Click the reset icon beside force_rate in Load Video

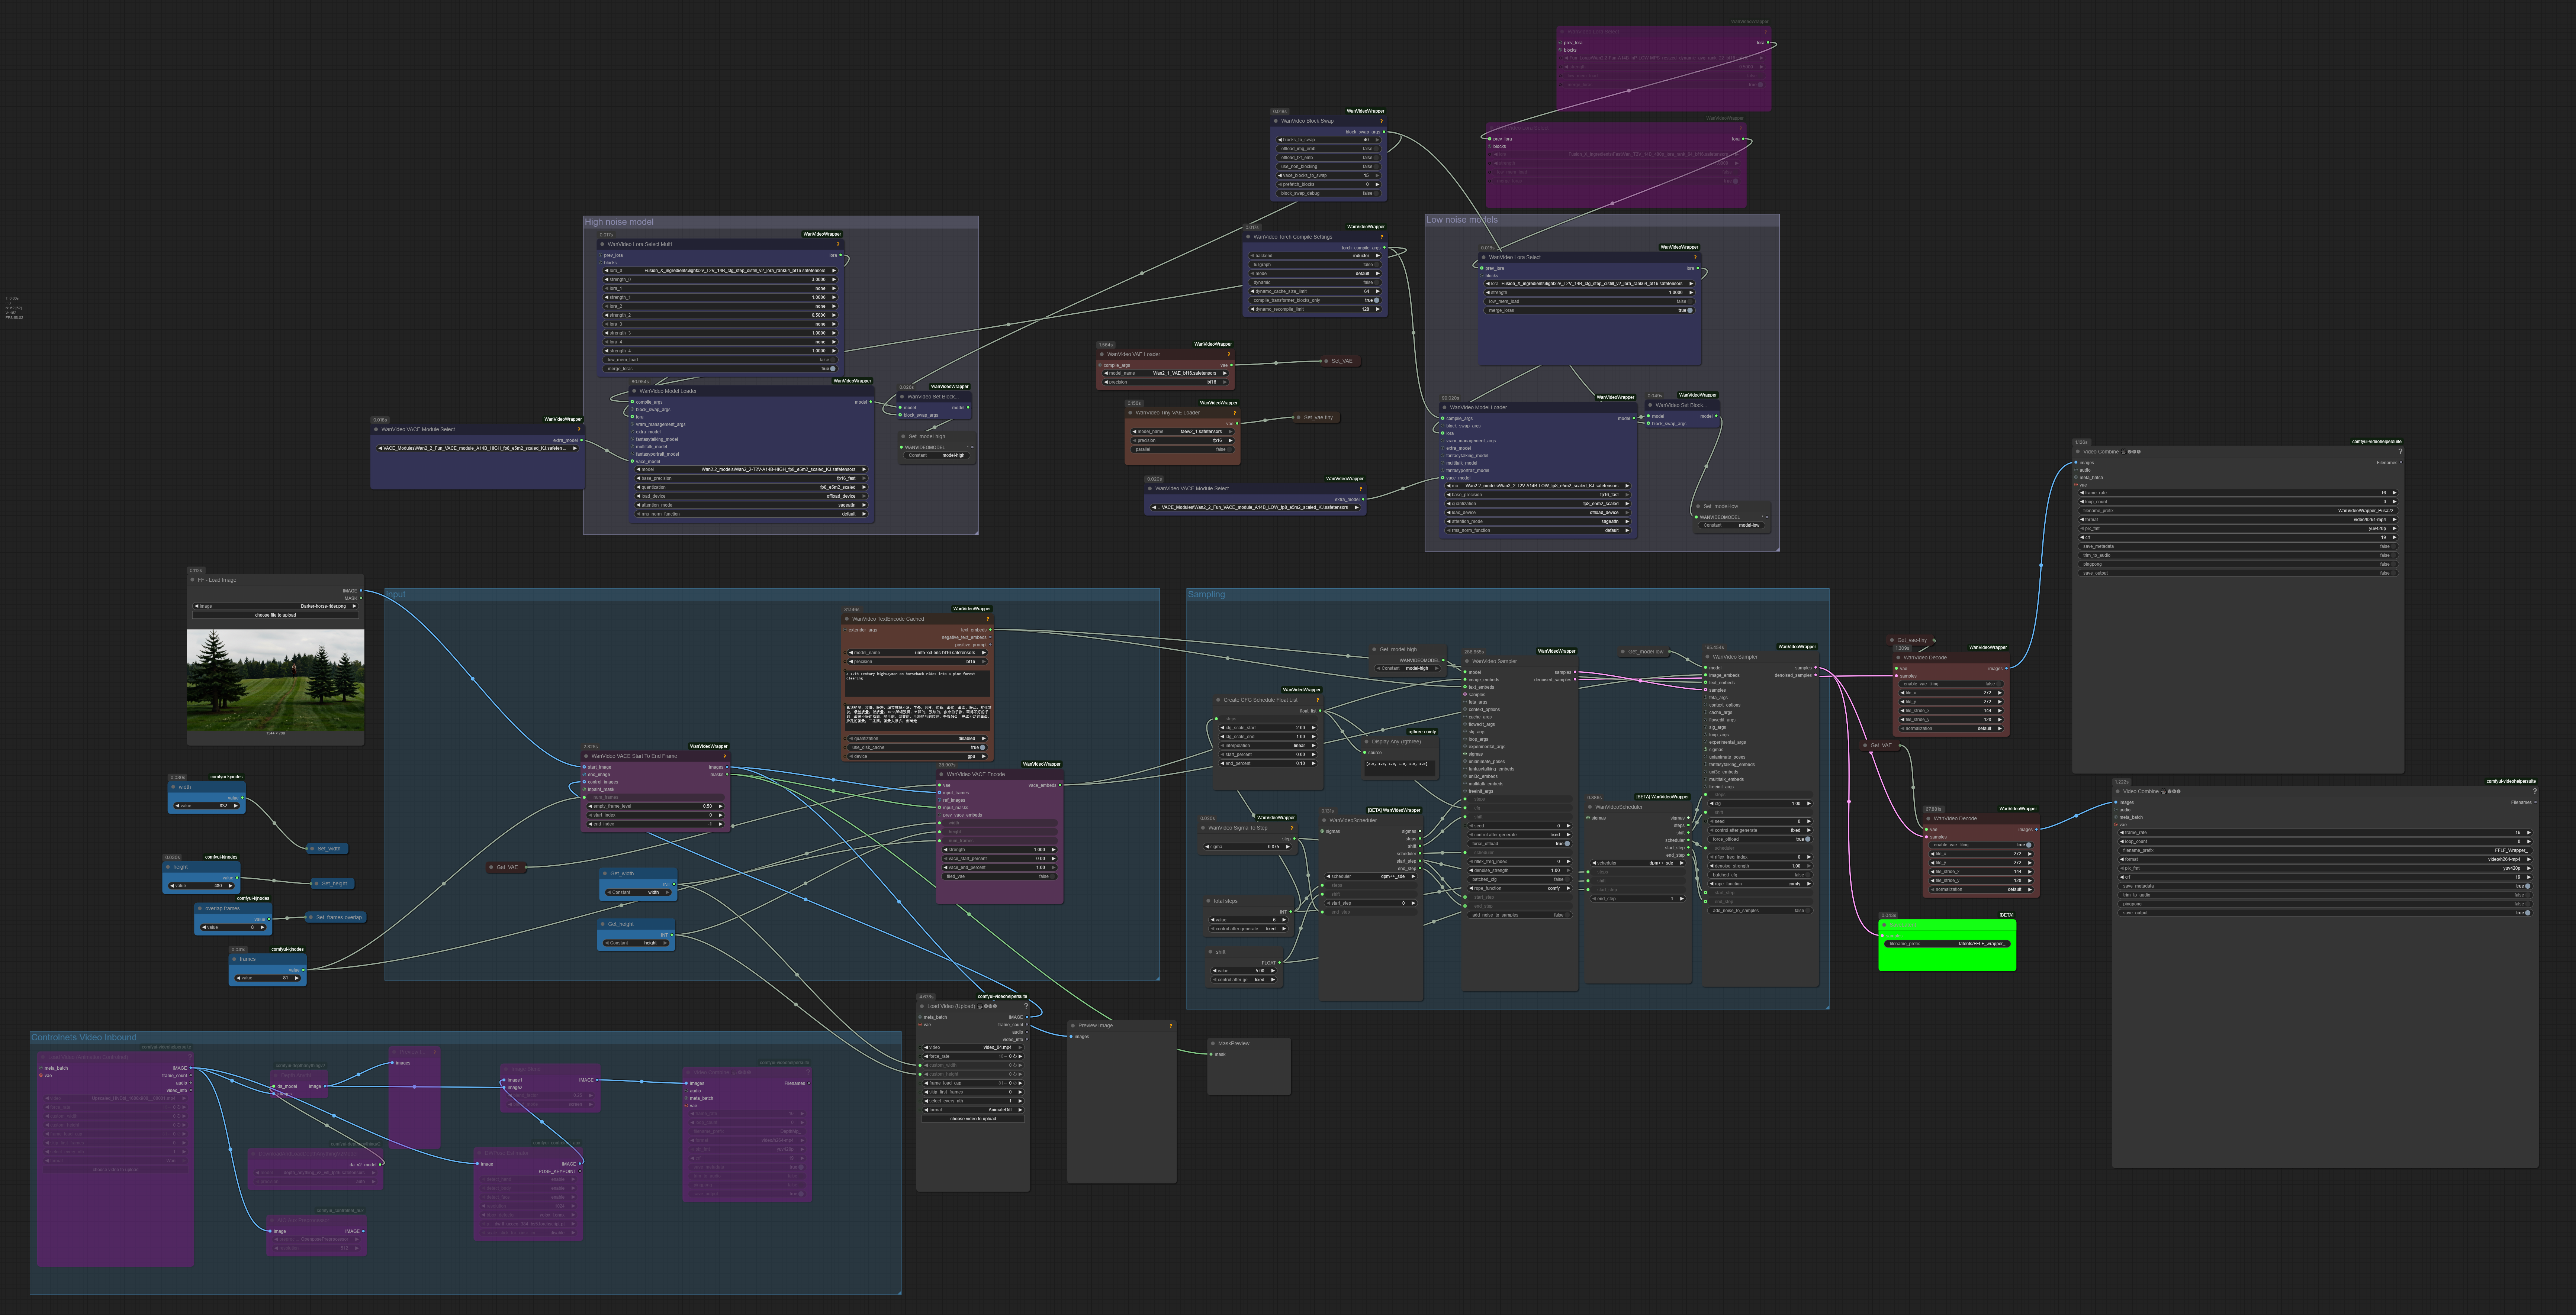click(x=1015, y=1056)
